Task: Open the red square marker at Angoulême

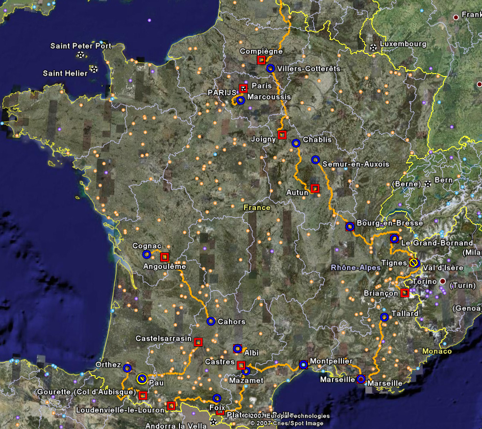Action: 164,257
